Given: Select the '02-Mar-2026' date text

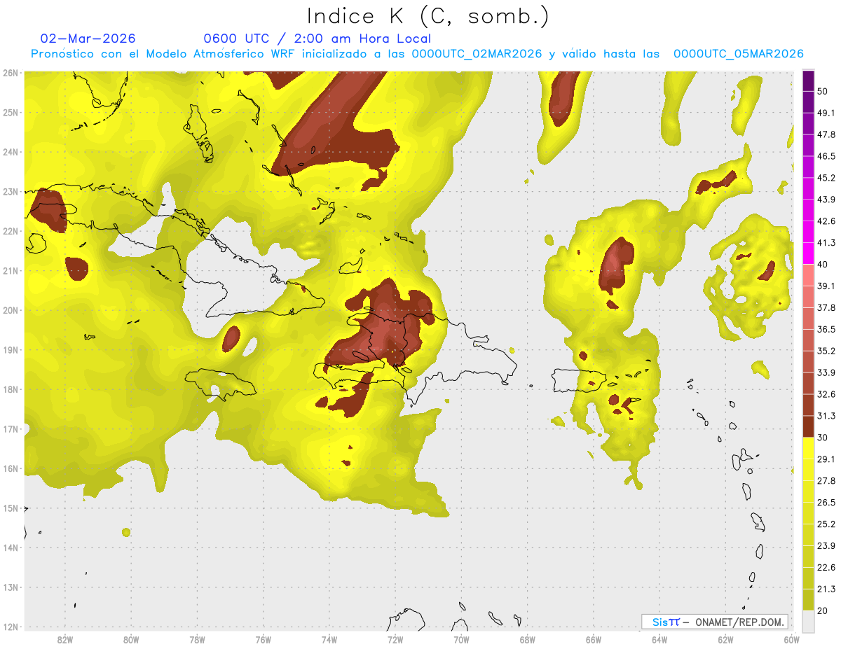Looking at the screenshot, I should (x=88, y=39).
